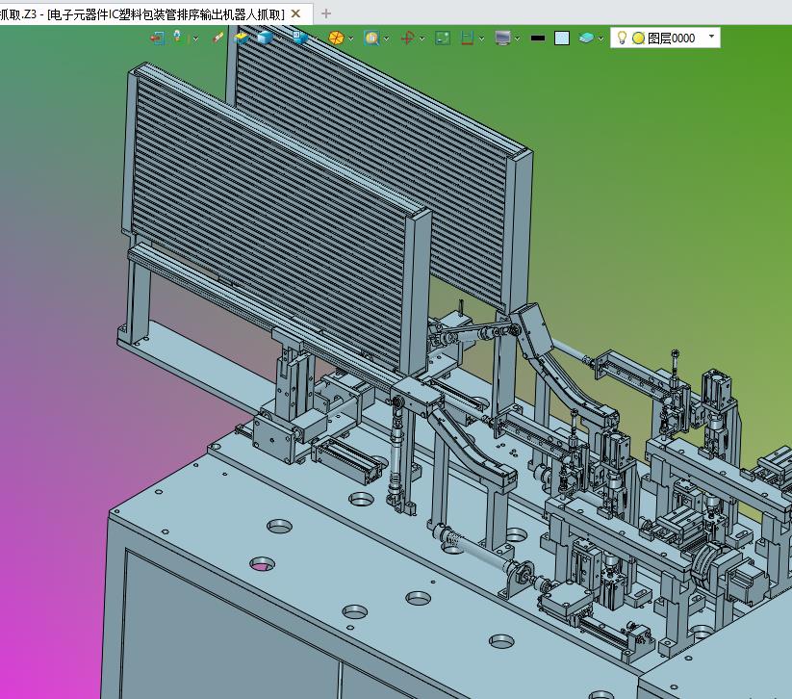The width and height of the screenshot is (792, 699).
Task: Click the light blue face color swatch
Action: tap(562, 39)
